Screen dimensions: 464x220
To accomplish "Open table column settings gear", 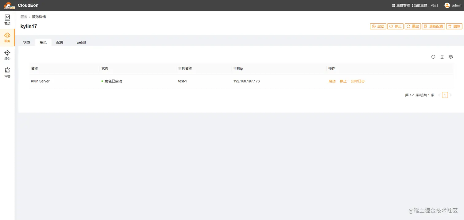I will pyautogui.click(x=451, y=57).
